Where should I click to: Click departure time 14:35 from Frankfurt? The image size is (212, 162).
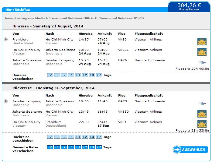(x=84, y=40)
